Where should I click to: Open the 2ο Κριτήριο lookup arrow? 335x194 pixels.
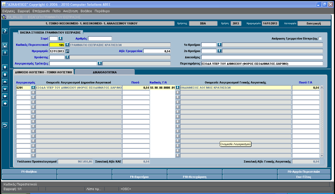tap(219, 51)
